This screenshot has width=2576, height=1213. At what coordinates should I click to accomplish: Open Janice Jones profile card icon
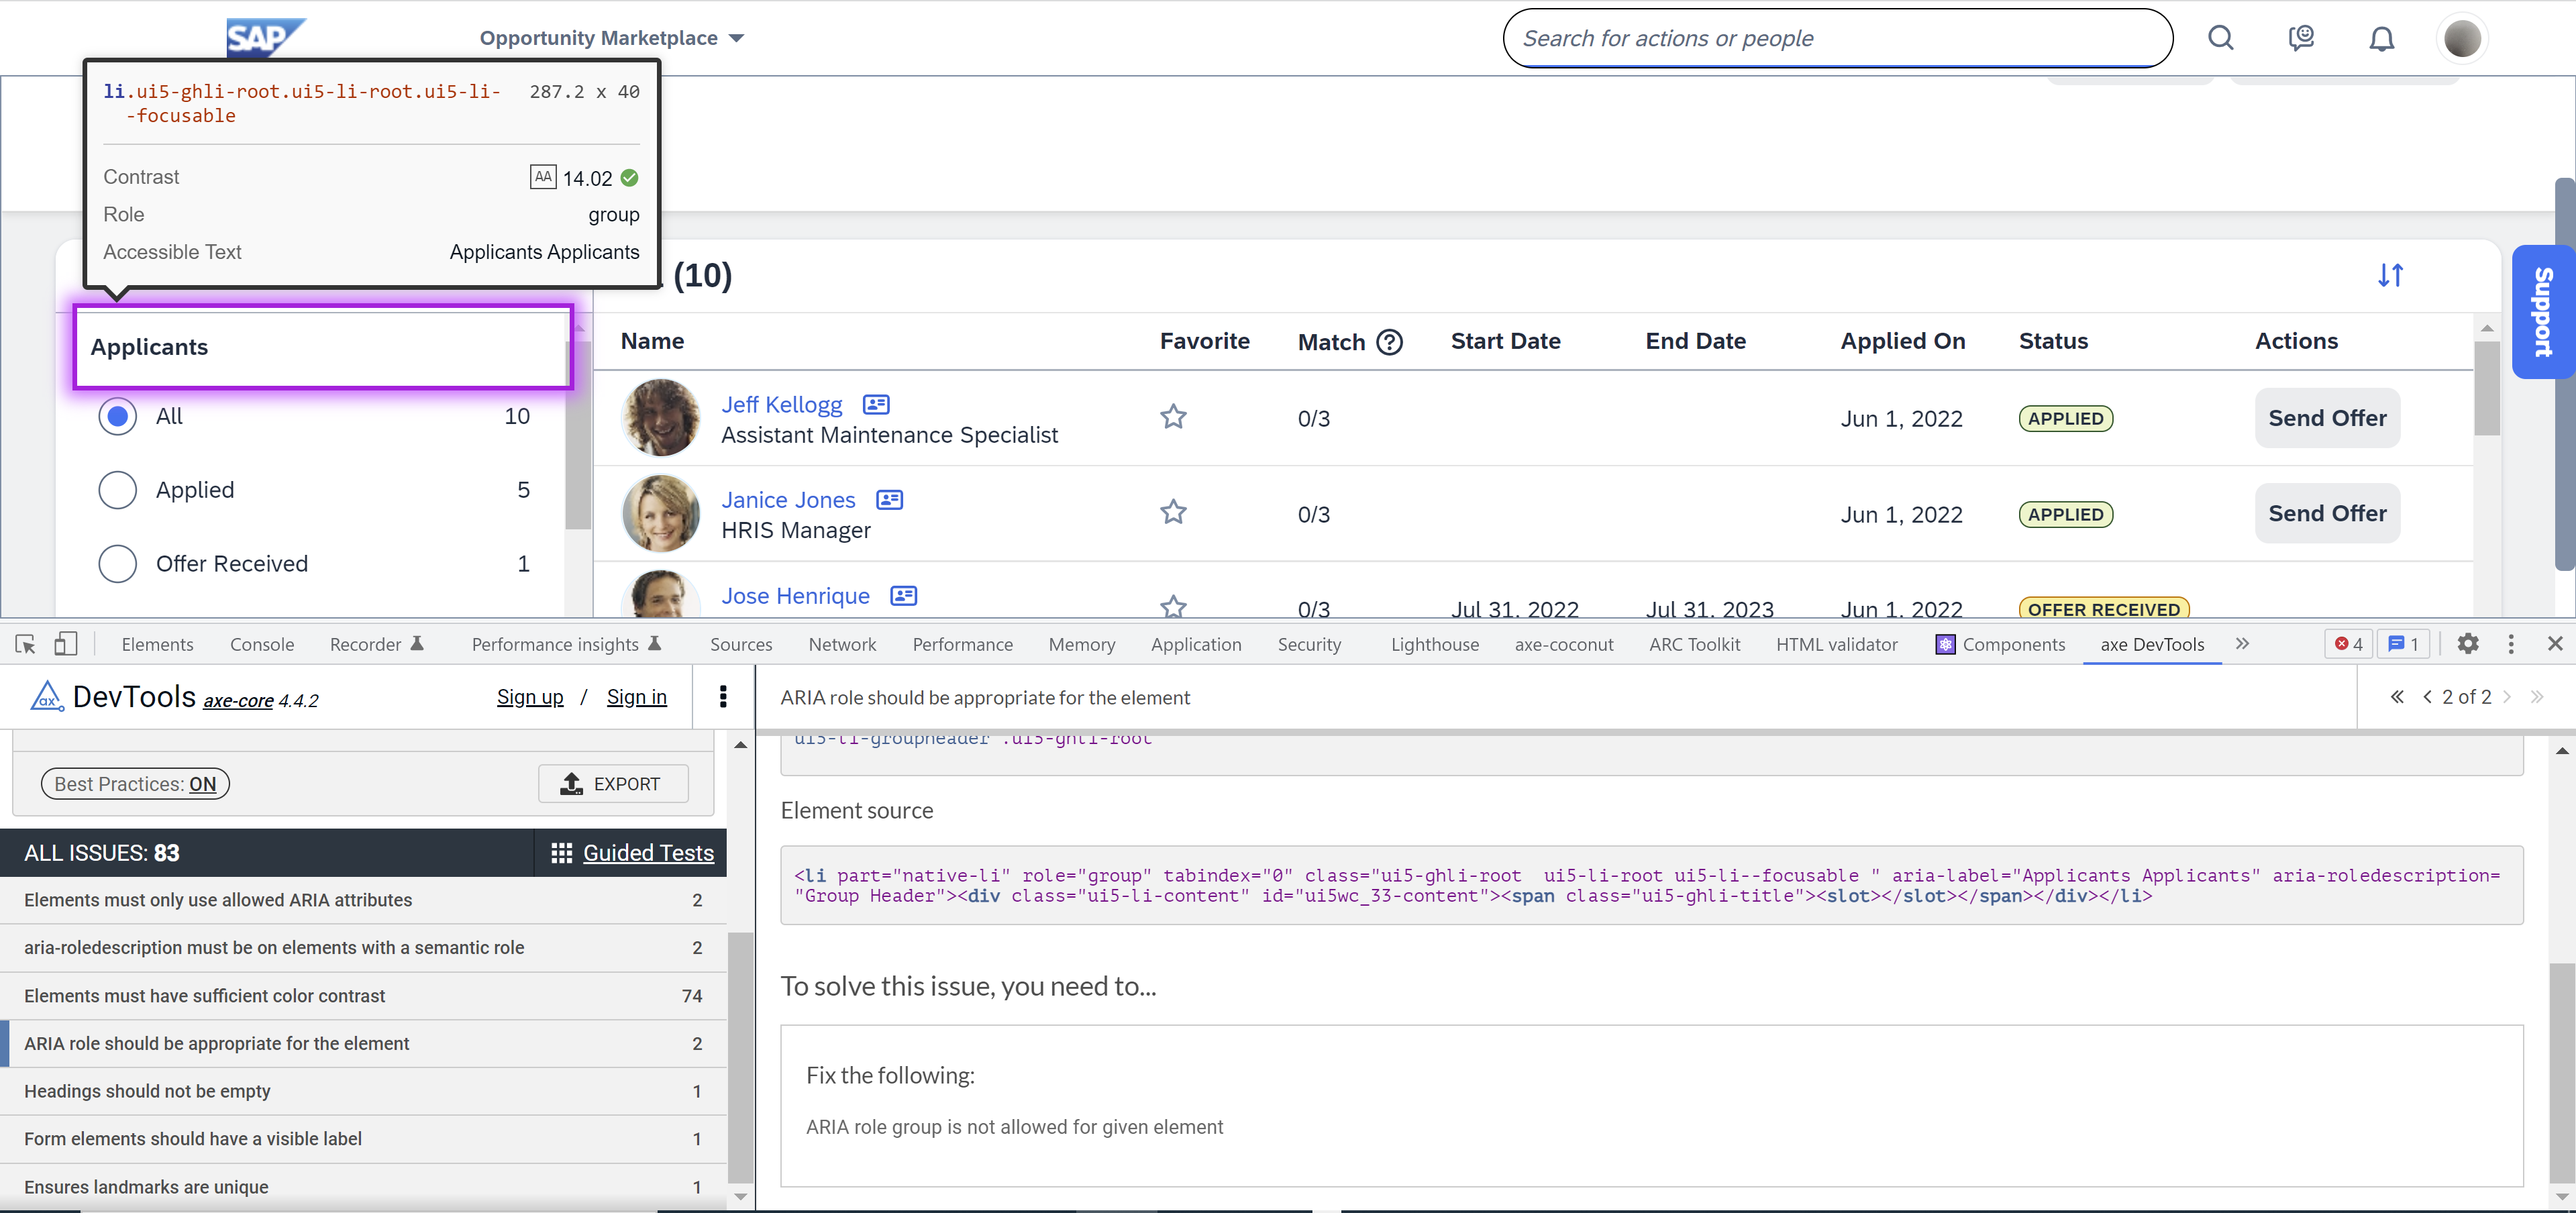pos(889,500)
